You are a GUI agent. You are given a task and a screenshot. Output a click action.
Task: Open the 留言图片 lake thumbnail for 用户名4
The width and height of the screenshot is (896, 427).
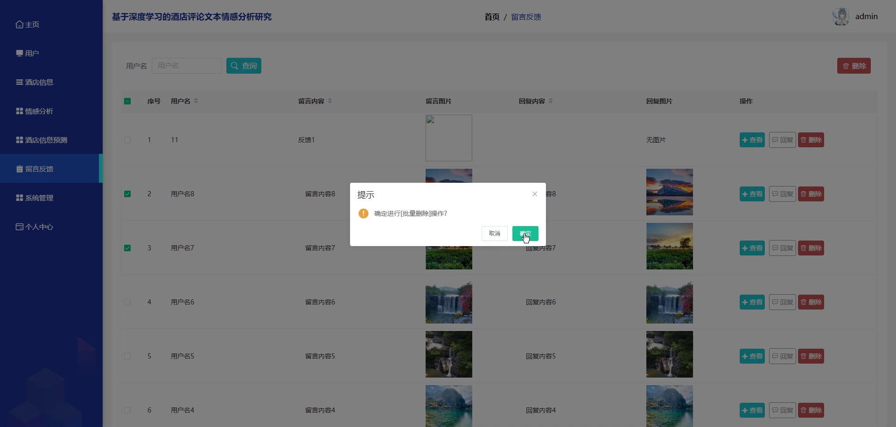point(449,406)
